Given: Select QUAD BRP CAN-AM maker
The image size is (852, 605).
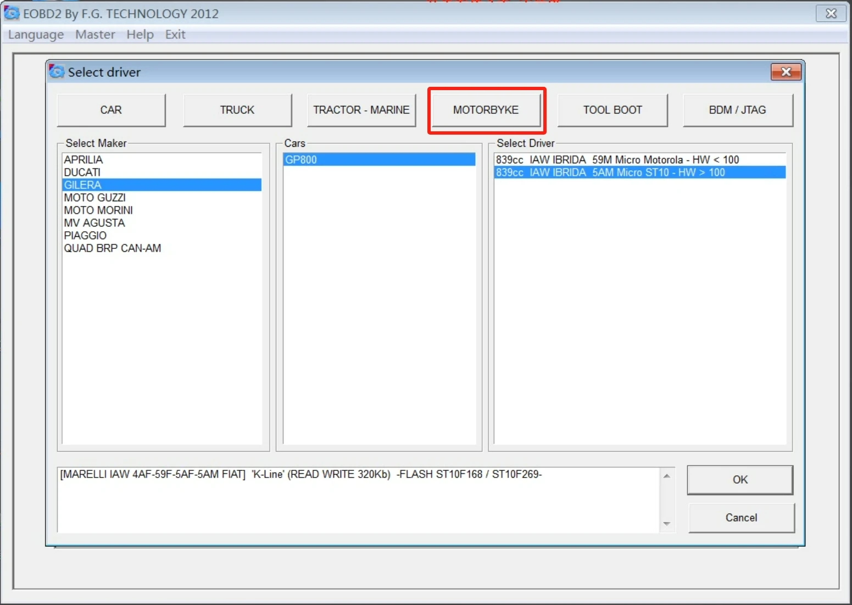Looking at the screenshot, I should tap(162, 248).
